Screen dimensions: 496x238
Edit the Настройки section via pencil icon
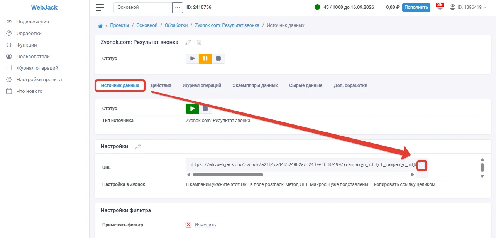[138, 147]
